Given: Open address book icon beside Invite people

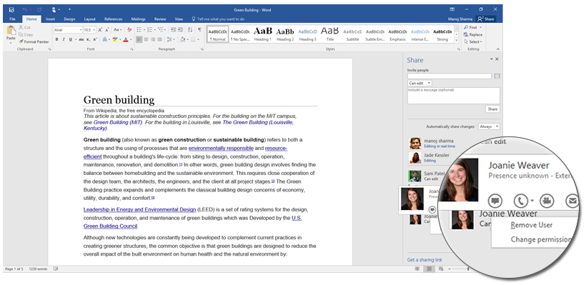Looking at the screenshot, I should click(497, 76).
